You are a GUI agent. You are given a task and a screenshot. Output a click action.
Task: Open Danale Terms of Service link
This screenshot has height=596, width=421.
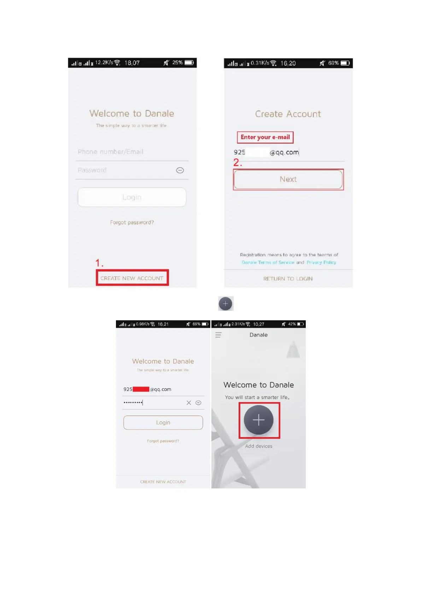click(268, 262)
